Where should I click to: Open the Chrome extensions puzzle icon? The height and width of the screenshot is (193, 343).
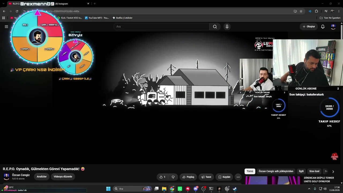(x=316, y=11)
